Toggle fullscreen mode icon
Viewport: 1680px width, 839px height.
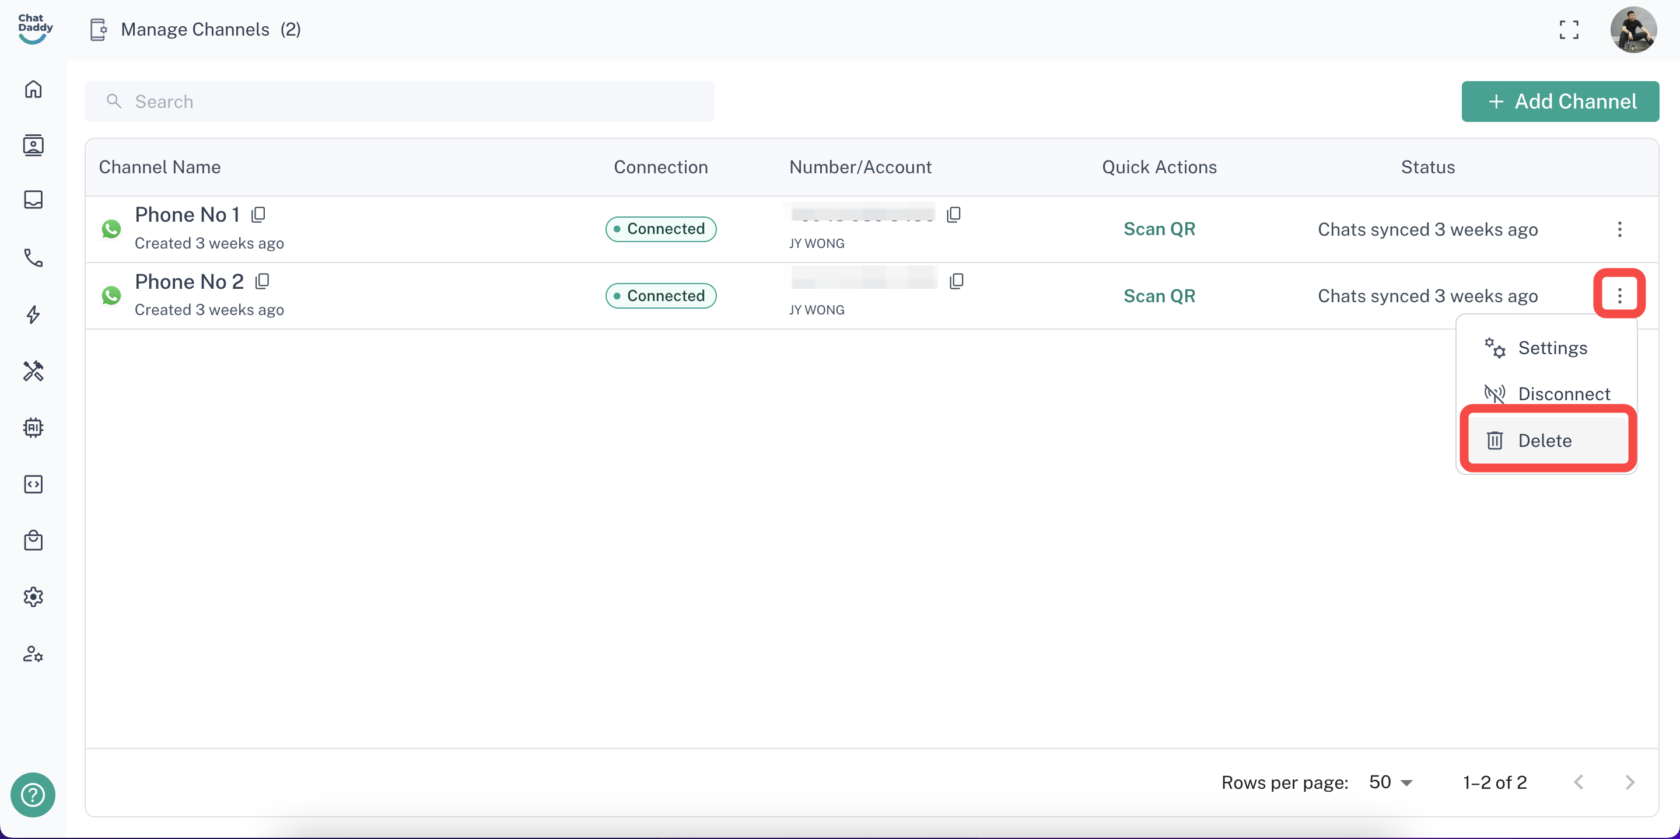pyautogui.click(x=1569, y=29)
